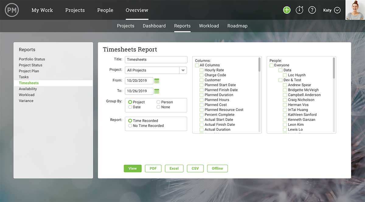Viewport: 365px width, 202px height.
Task: Open Portfolio Status report
Action: (x=32, y=59)
